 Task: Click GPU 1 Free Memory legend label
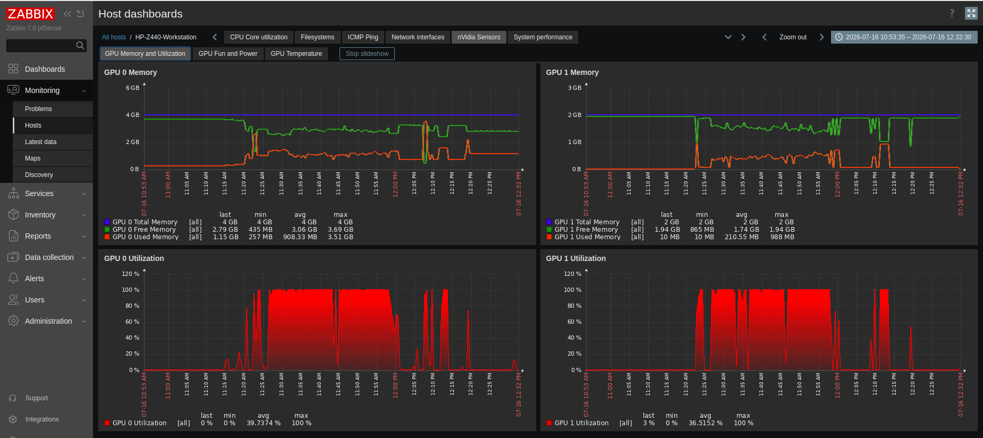click(586, 230)
